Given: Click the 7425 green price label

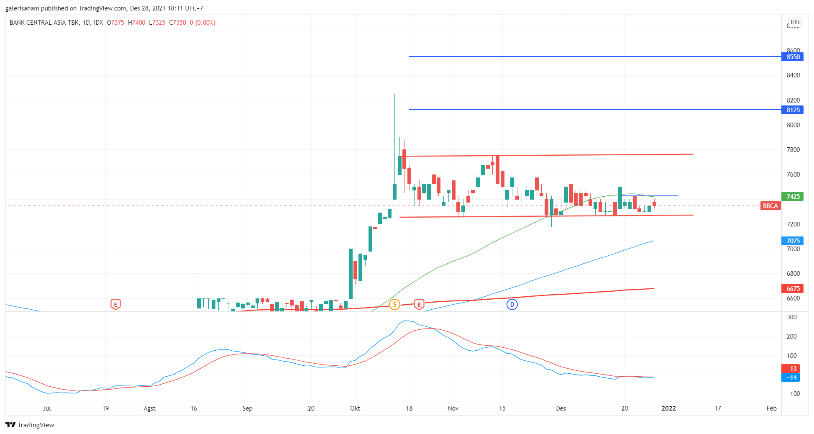Looking at the screenshot, I should 793,197.
